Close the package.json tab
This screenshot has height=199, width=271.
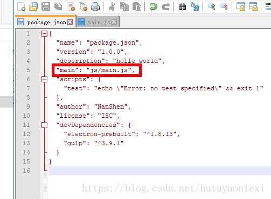[x=70, y=22]
